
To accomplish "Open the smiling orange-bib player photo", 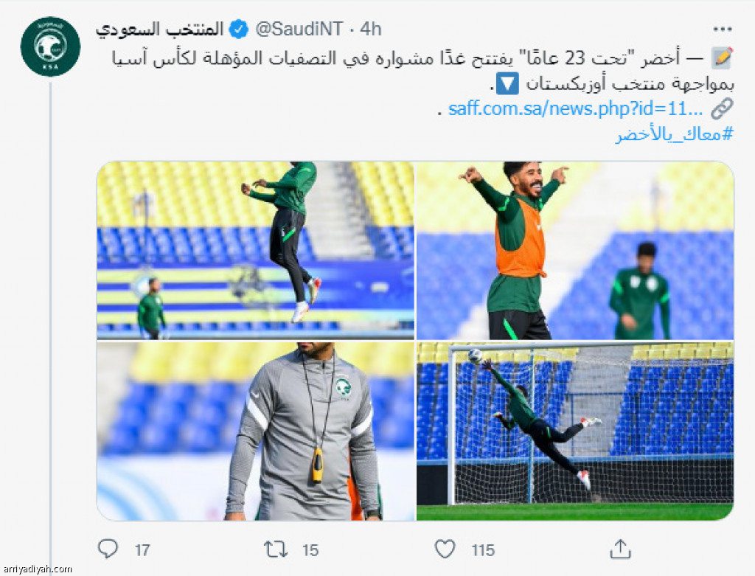I will 575,251.
